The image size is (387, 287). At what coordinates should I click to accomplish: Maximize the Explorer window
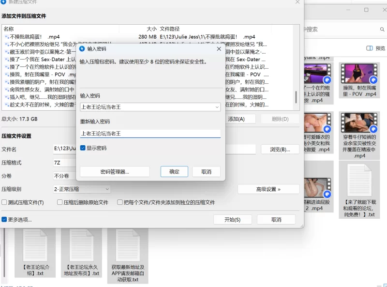tap(366, 10)
